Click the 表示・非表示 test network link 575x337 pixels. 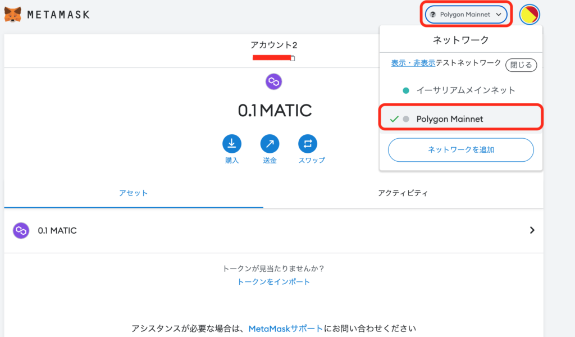(413, 63)
